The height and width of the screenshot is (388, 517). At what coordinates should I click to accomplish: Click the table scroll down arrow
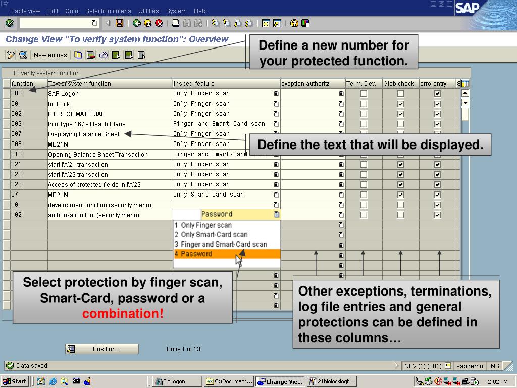(465, 103)
